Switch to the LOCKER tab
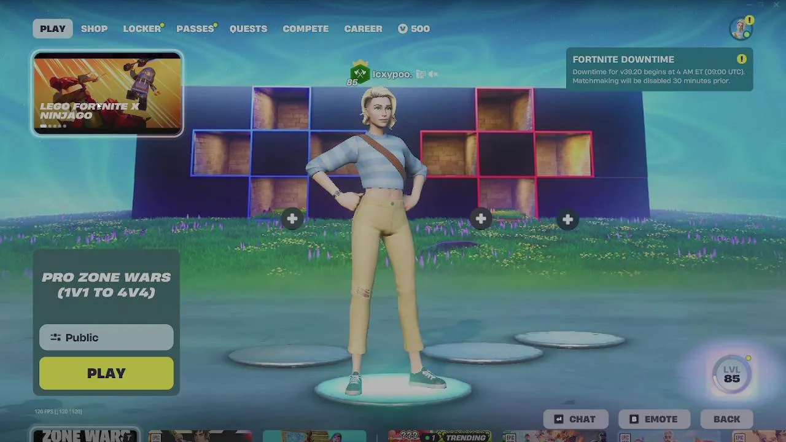 click(142, 29)
